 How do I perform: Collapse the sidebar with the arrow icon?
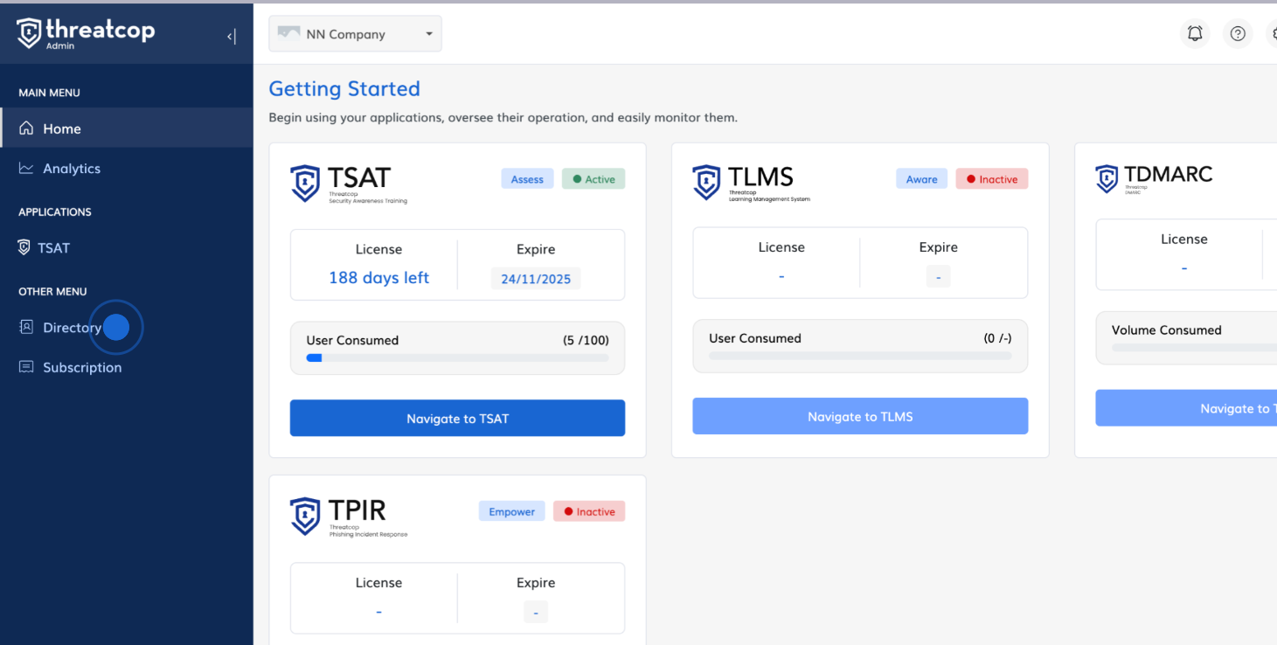pyautogui.click(x=231, y=36)
